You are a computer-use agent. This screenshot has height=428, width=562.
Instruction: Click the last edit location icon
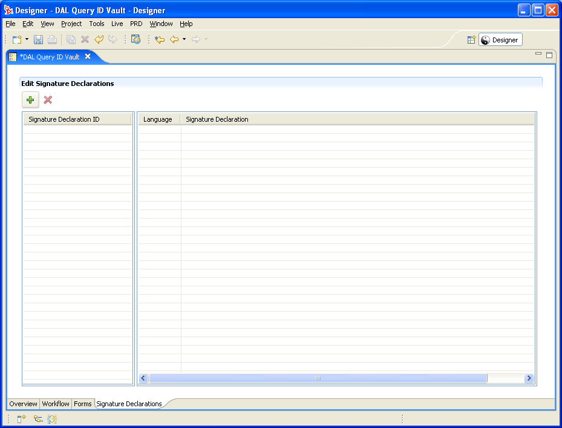click(159, 40)
